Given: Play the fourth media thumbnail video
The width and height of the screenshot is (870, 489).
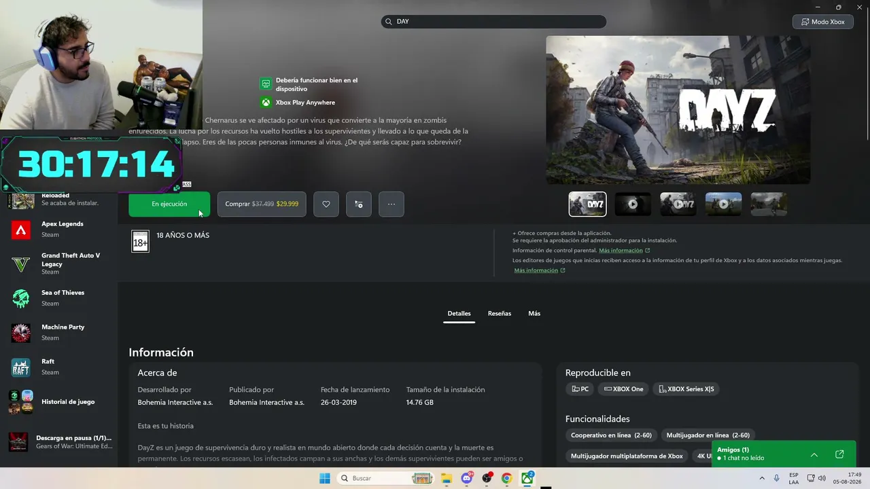Looking at the screenshot, I should [723, 204].
